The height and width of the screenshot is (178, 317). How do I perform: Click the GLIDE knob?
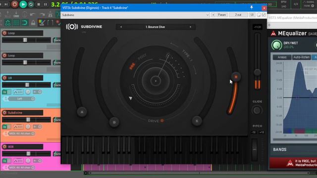(x=257, y=110)
